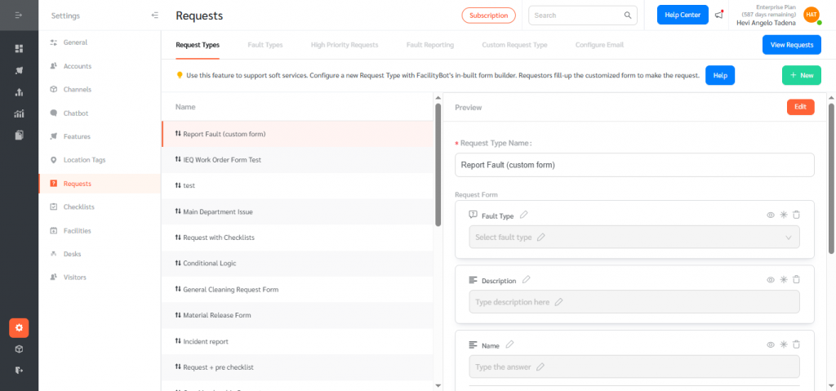Delete the Fault Type field with trash icon
The height and width of the screenshot is (391, 836).
tap(796, 215)
